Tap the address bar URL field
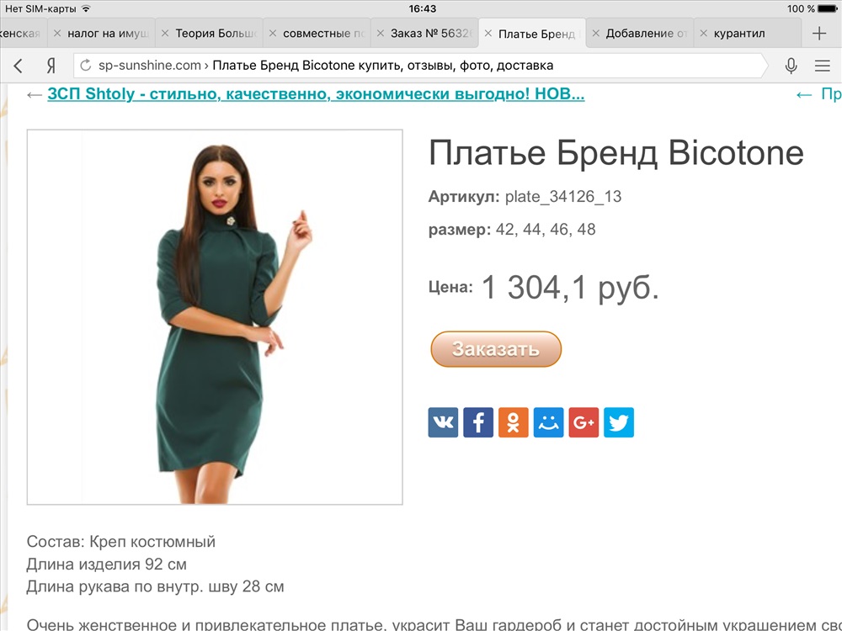 tap(418, 66)
